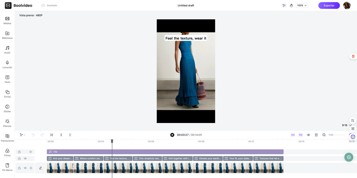This screenshot has height=178, width=357.
Task: Open the Locución voiceover panel
Action: [7, 64]
